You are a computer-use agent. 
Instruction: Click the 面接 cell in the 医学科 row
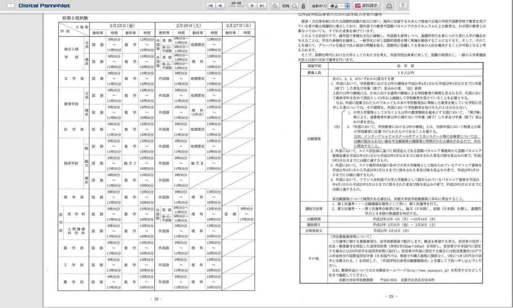pos(230,214)
